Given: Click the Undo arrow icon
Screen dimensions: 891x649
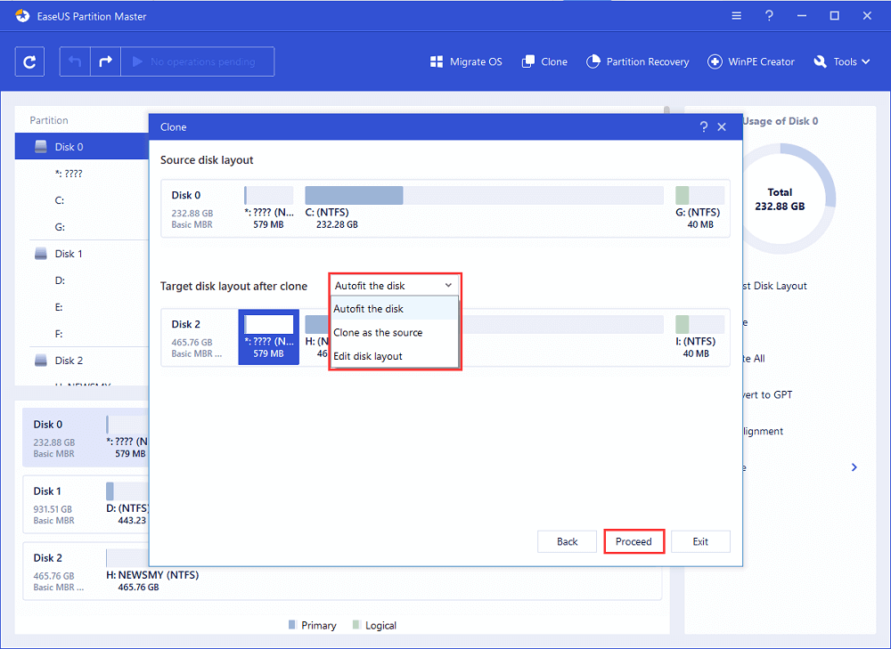Looking at the screenshot, I should [76, 61].
